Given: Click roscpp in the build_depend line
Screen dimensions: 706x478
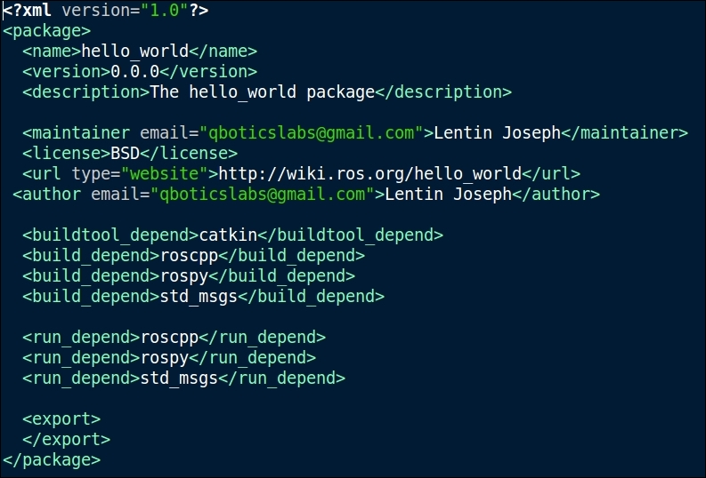Looking at the screenshot, I should (189, 256).
